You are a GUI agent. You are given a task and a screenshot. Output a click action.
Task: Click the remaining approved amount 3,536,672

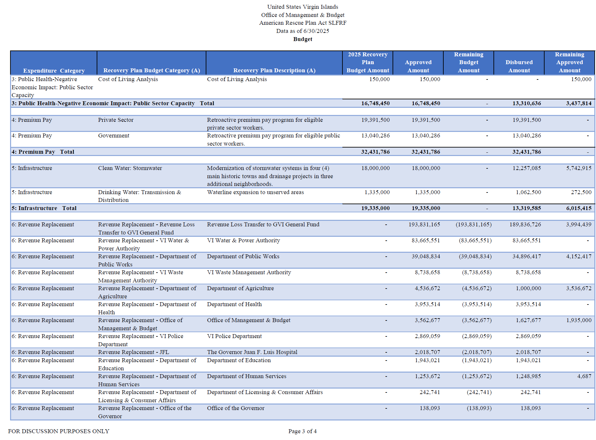coord(579,288)
